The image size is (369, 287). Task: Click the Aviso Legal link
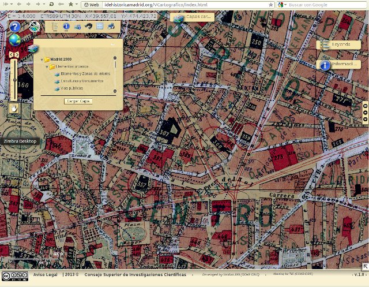46,275
